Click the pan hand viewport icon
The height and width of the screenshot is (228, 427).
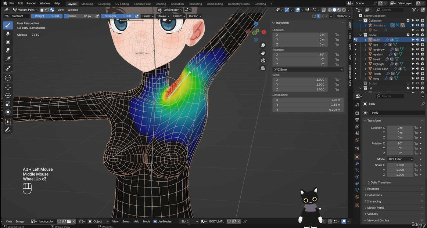[x=263, y=53]
